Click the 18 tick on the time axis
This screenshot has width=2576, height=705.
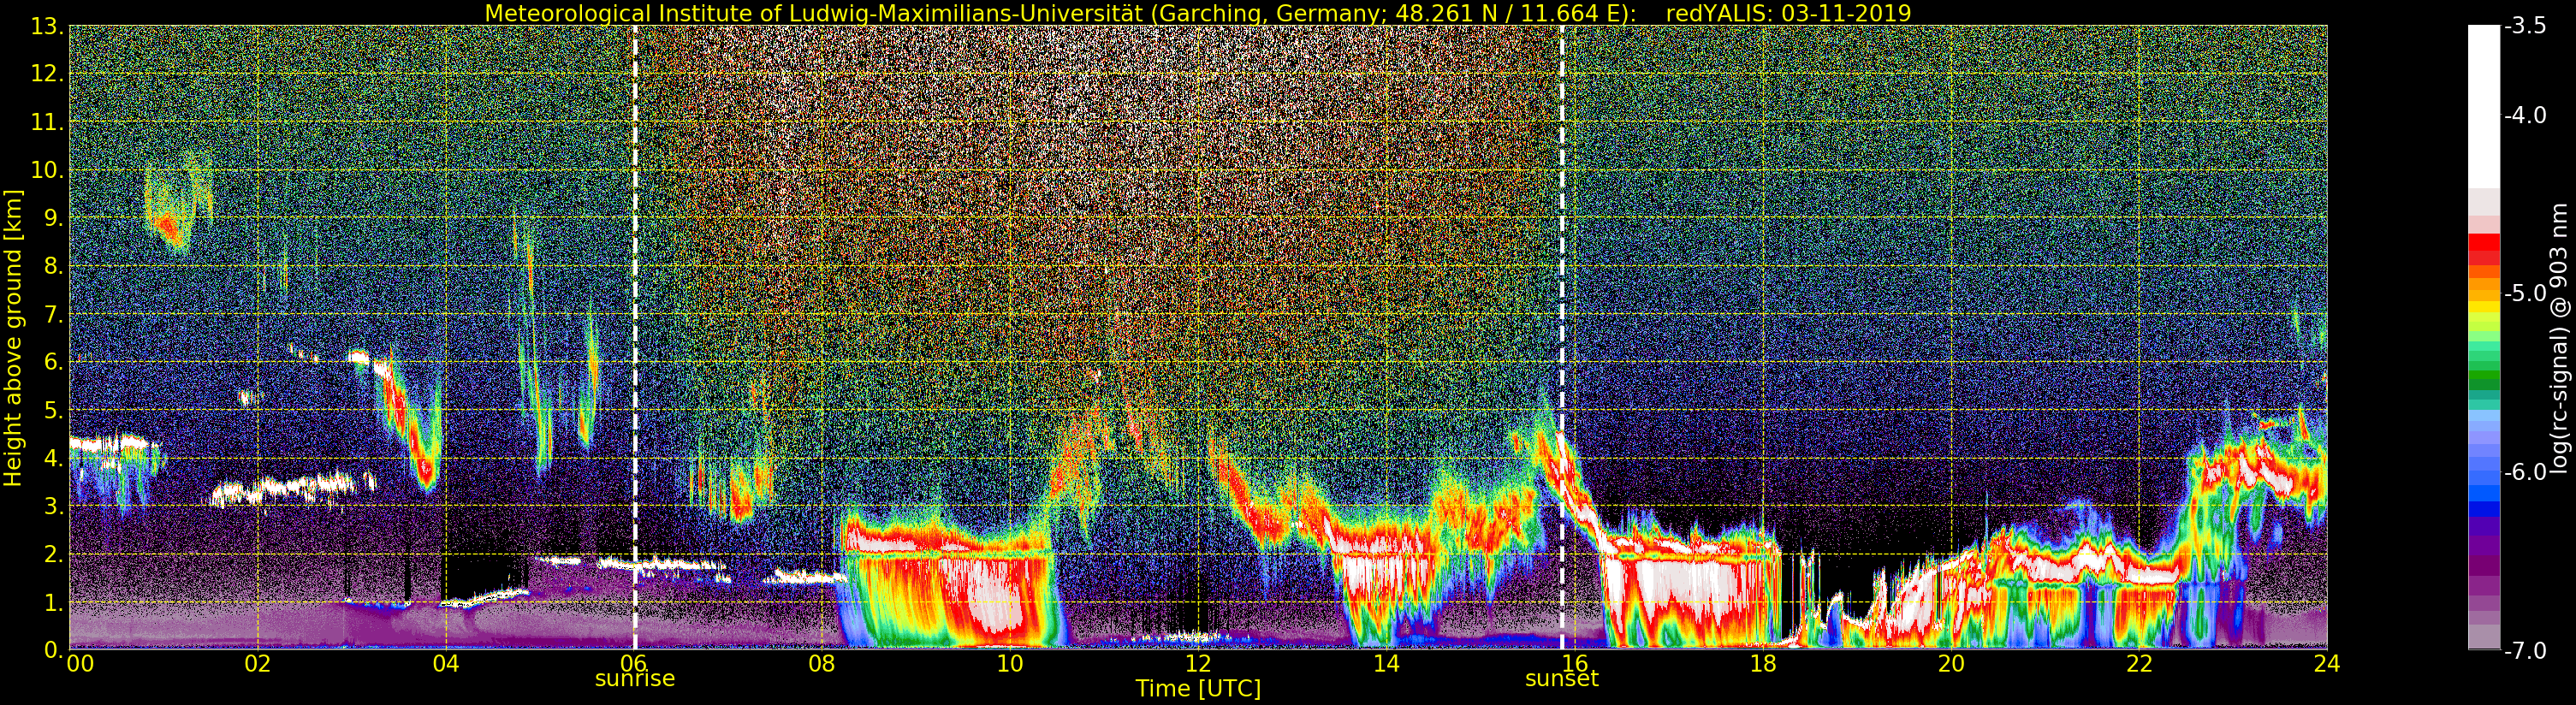click(x=1763, y=664)
